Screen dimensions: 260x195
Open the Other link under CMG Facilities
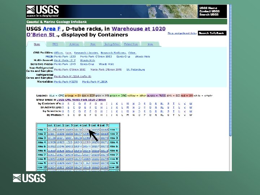click(132, 53)
